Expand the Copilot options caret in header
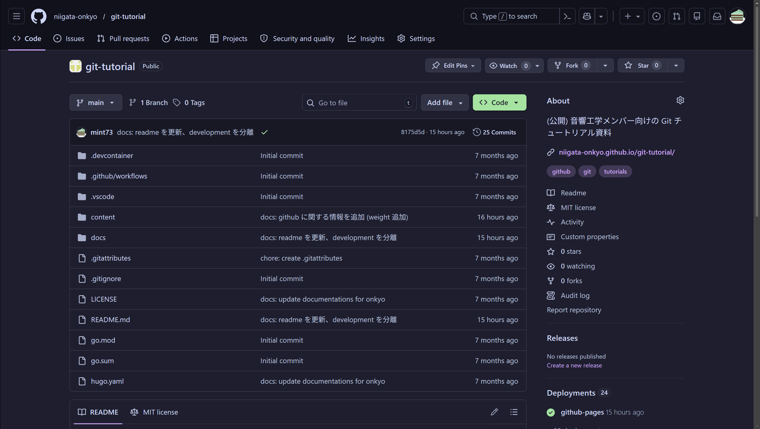 pos(601,16)
